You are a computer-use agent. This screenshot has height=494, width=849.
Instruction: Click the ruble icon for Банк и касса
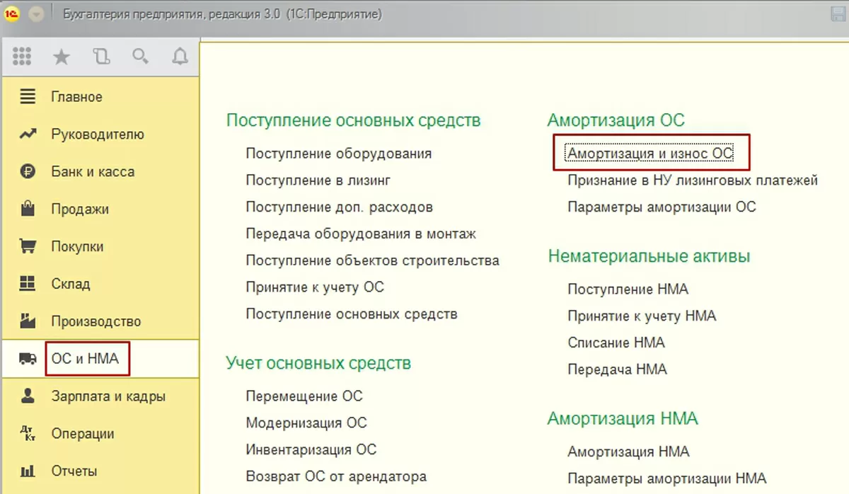[27, 171]
